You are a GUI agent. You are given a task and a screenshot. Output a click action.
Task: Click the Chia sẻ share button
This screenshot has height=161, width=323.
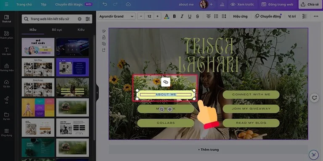coord(310,4)
